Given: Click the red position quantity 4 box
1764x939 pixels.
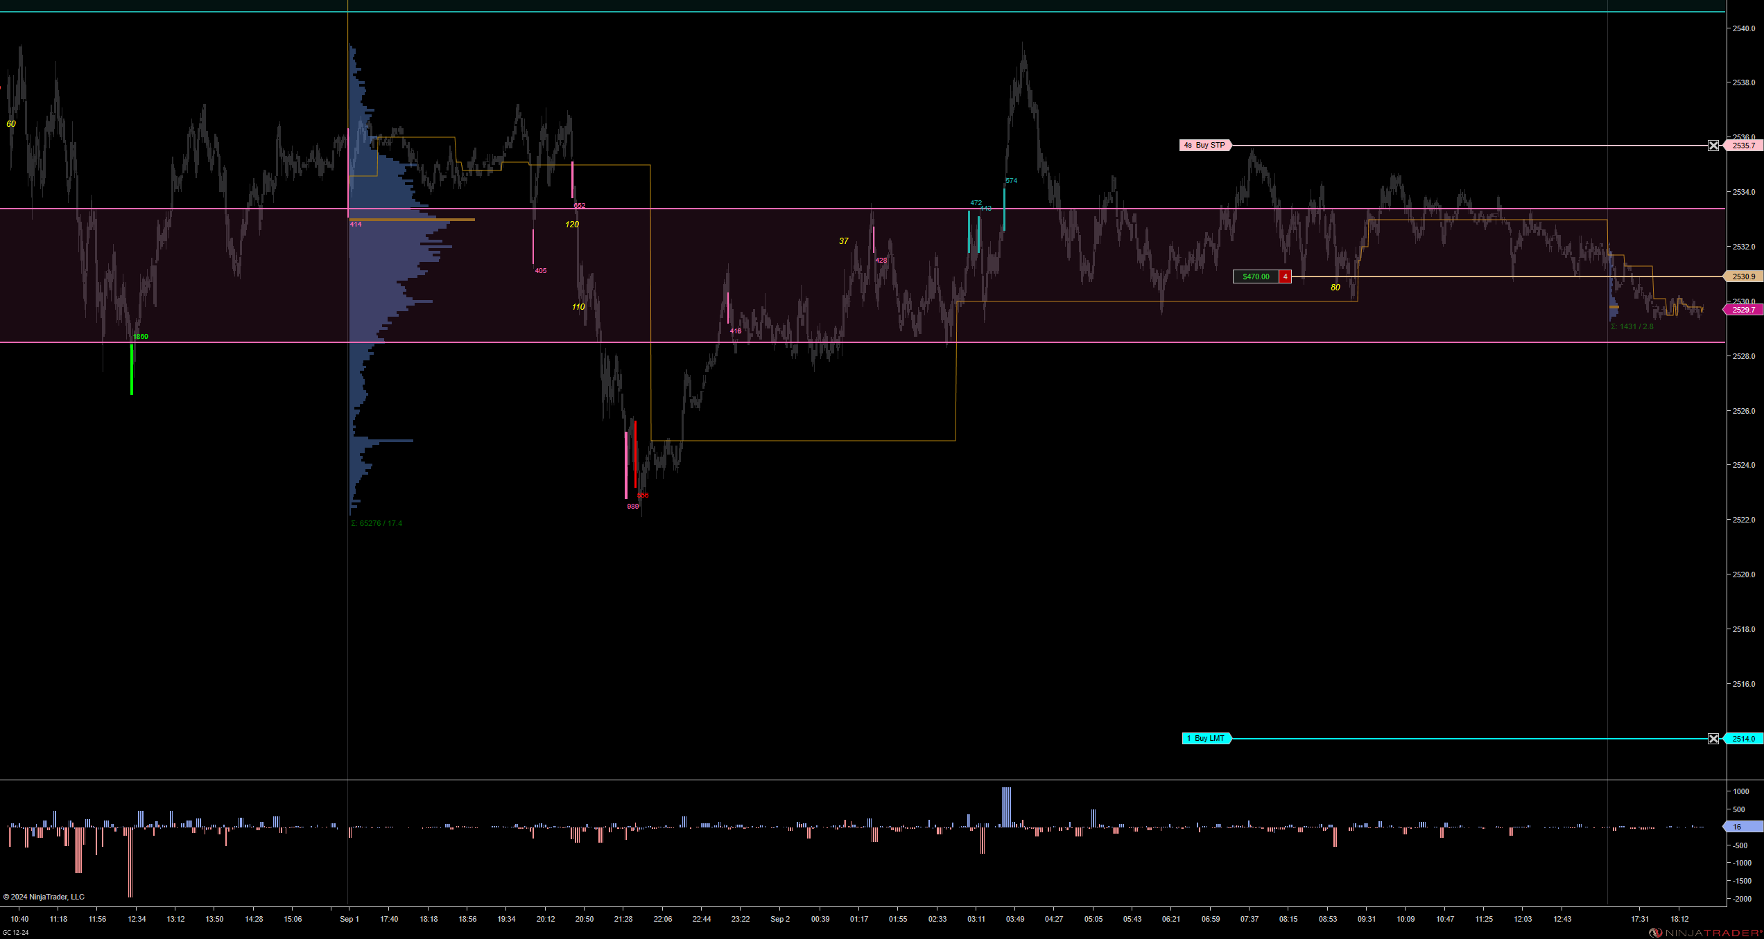Looking at the screenshot, I should pyautogui.click(x=1286, y=277).
